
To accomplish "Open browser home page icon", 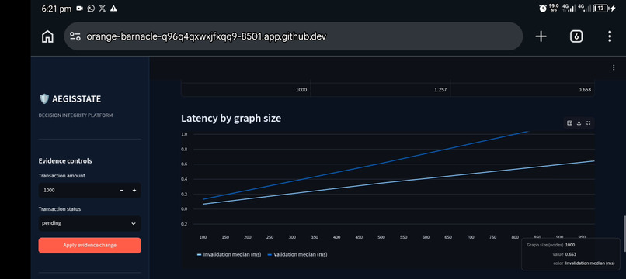I will pyautogui.click(x=47, y=36).
